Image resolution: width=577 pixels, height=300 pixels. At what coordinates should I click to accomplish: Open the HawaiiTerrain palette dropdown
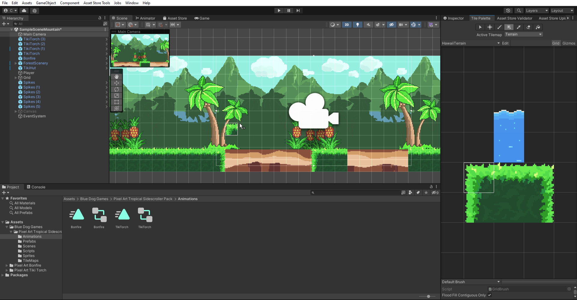(471, 43)
